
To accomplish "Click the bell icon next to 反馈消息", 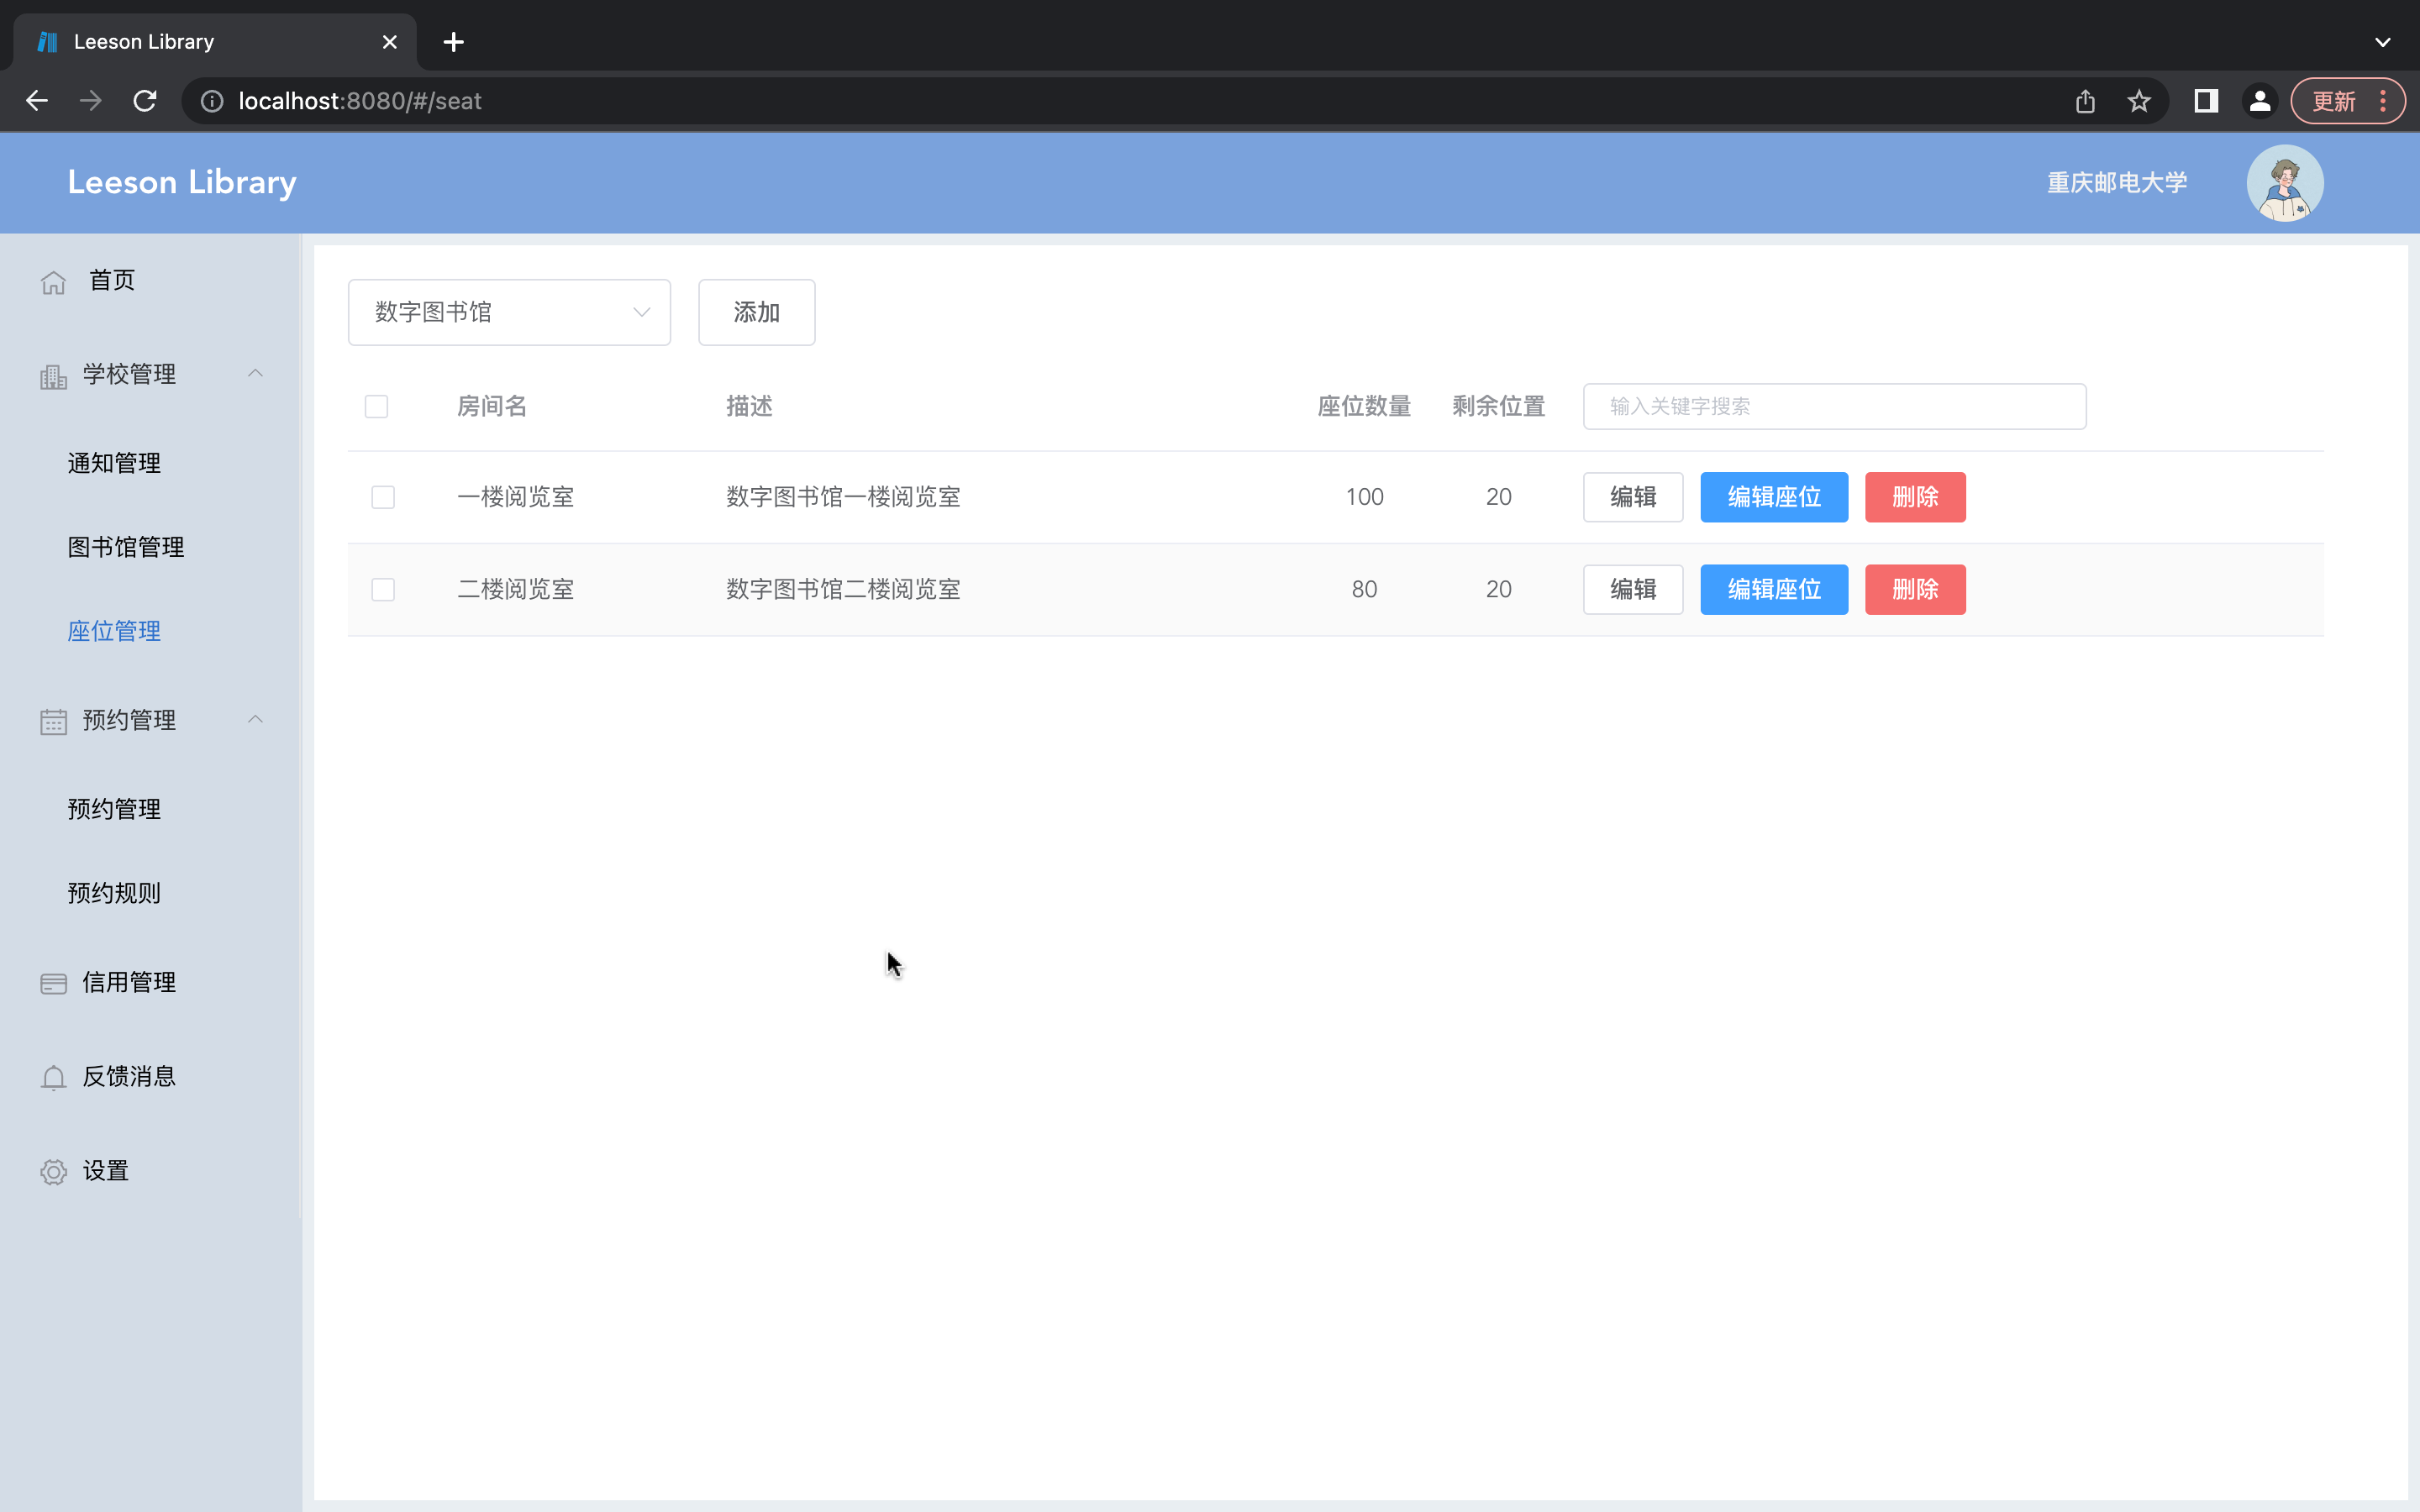I will 53,1076.
